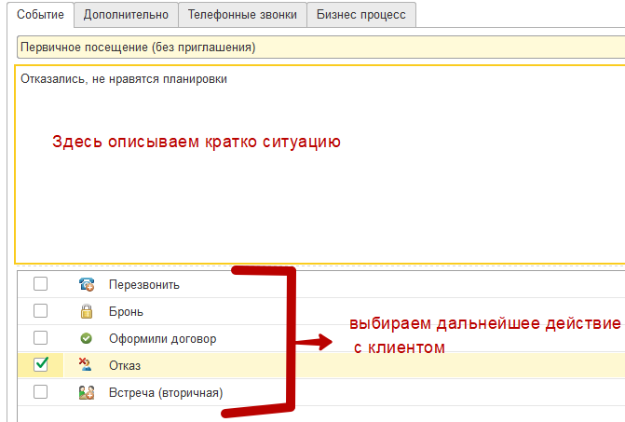625x422 pixels.
Task: Go to the Телефонные звонки tab
Action: tap(241, 14)
